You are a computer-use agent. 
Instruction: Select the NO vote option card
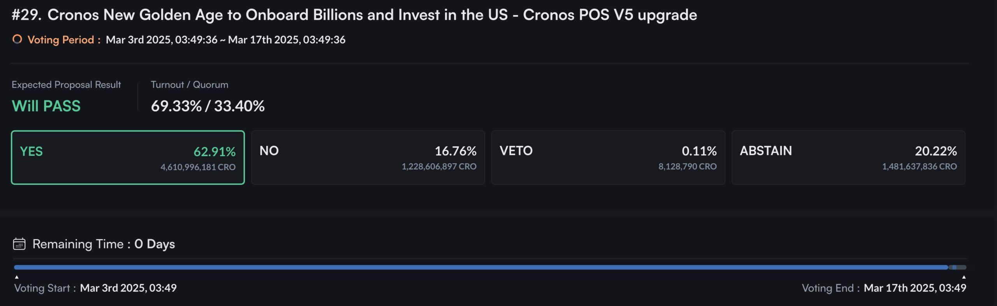coord(368,158)
